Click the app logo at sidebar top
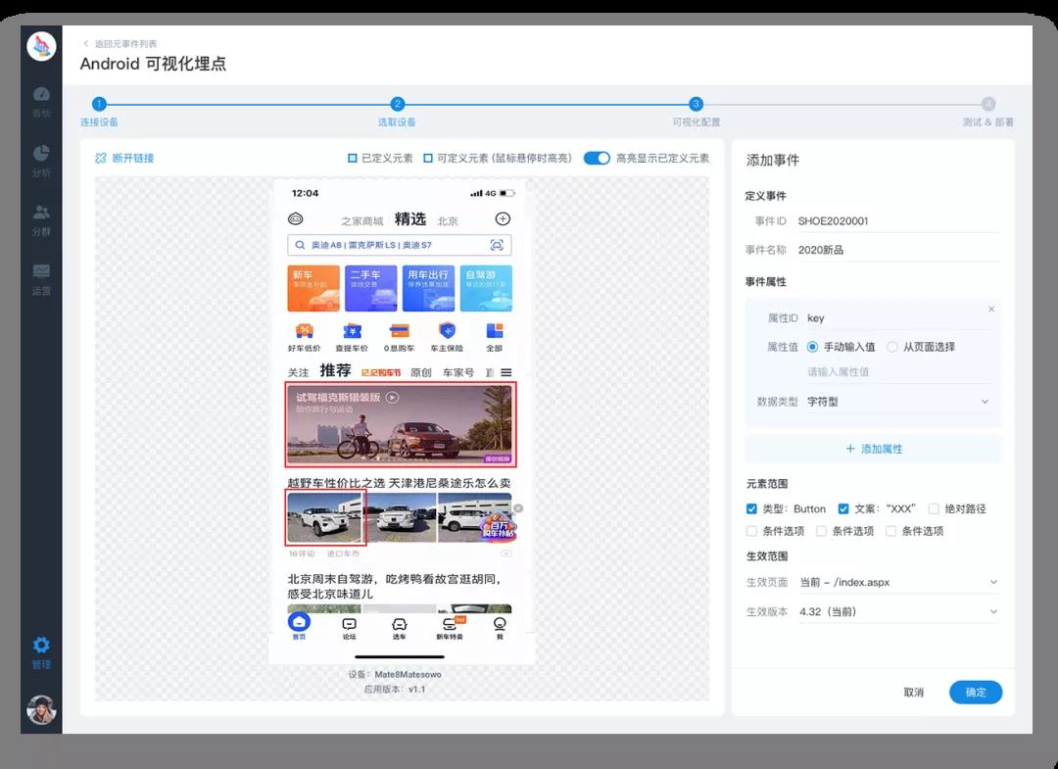The height and width of the screenshot is (769, 1058). [x=41, y=47]
